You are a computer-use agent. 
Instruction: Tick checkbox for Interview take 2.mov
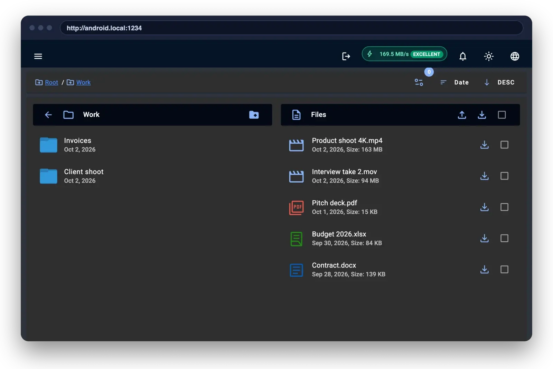click(504, 176)
